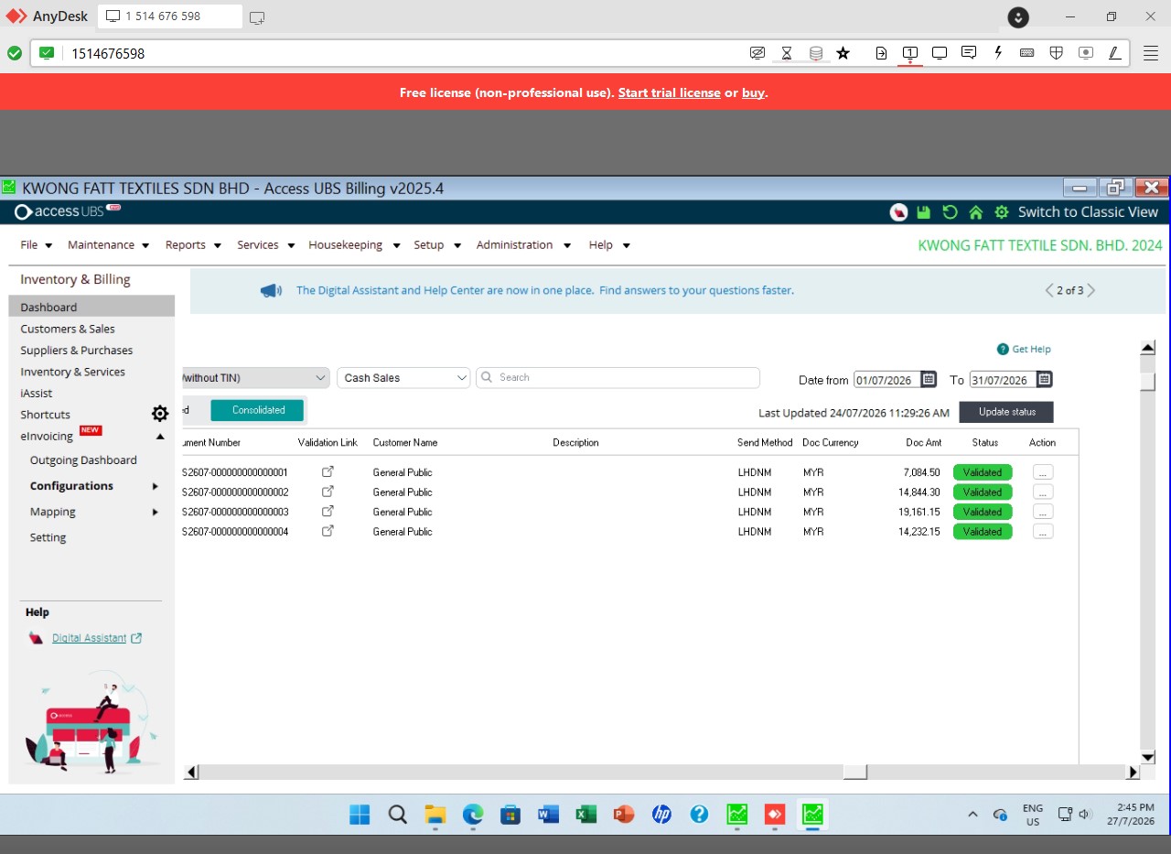Click the AnyDesk whiteboard pen icon
Viewport: 1171px width, 854px height.
1115,53
